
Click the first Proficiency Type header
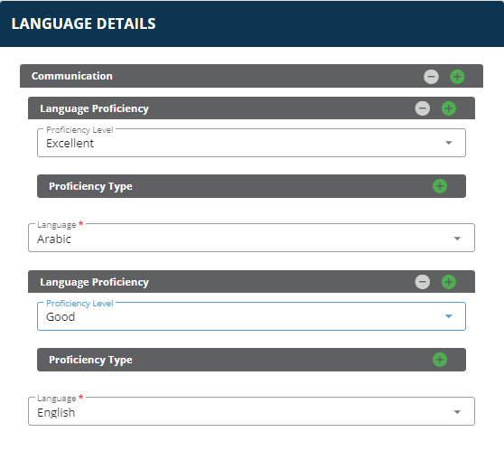[251, 186]
